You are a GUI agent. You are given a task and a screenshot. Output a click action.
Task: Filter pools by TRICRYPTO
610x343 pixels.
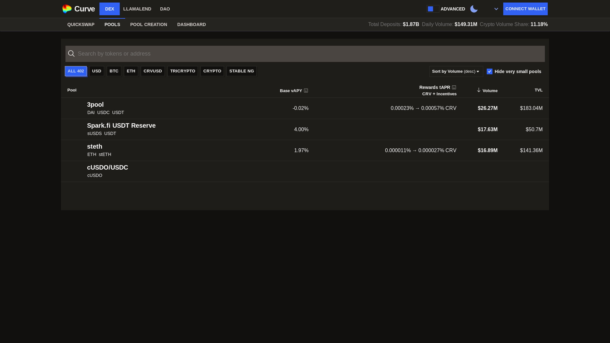tap(183, 71)
